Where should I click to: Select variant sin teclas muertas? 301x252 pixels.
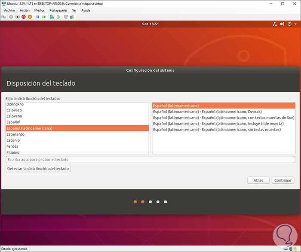pos(224,130)
